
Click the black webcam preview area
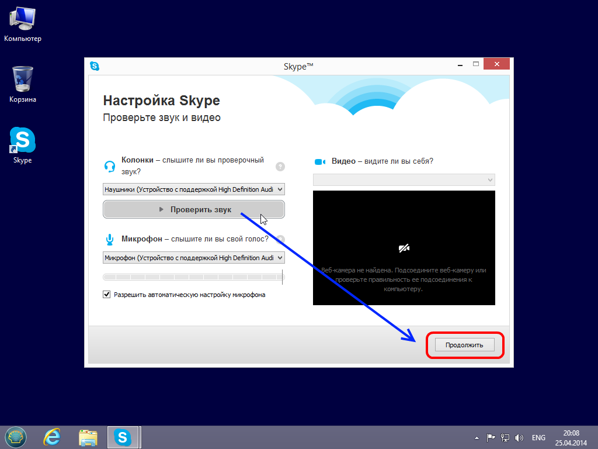click(x=404, y=248)
